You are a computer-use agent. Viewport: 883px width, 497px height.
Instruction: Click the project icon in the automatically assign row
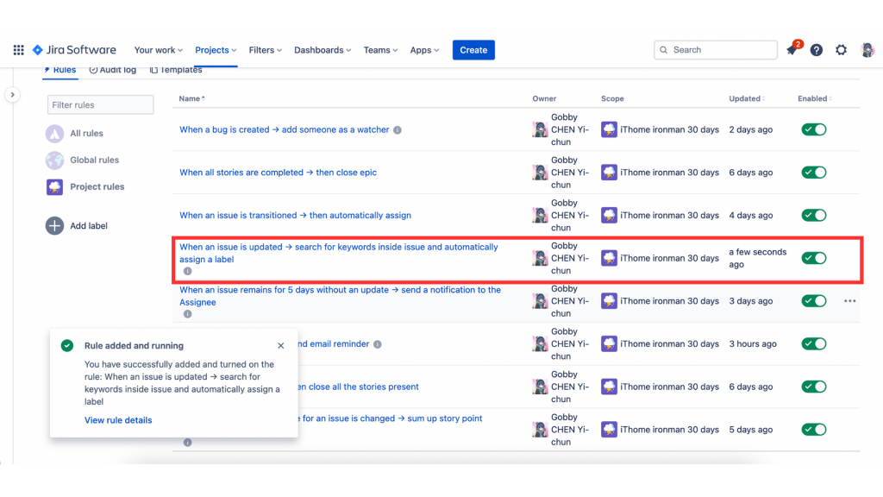click(x=609, y=215)
